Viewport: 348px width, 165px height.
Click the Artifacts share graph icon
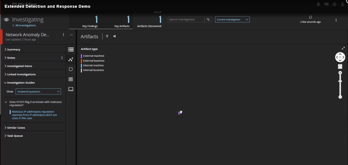[115, 36]
